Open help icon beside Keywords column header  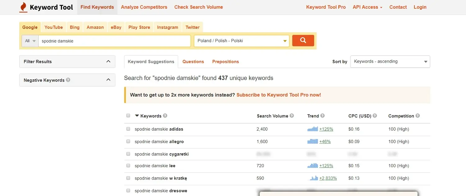coord(165,116)
